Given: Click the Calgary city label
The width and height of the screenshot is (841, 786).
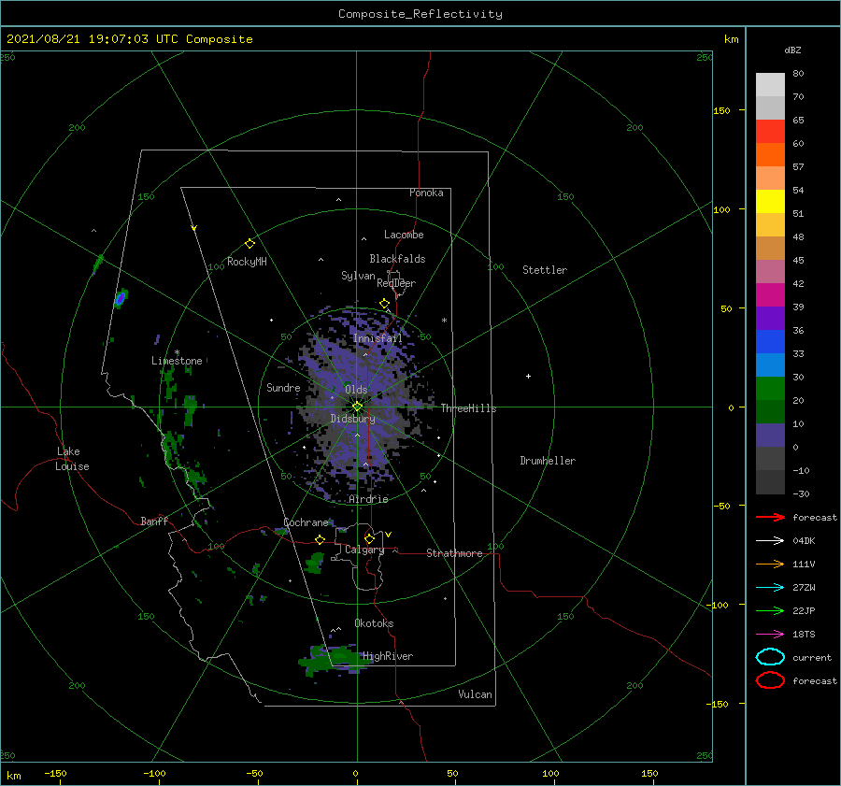Looking at the screenshot, I should [x=364, y=550].
